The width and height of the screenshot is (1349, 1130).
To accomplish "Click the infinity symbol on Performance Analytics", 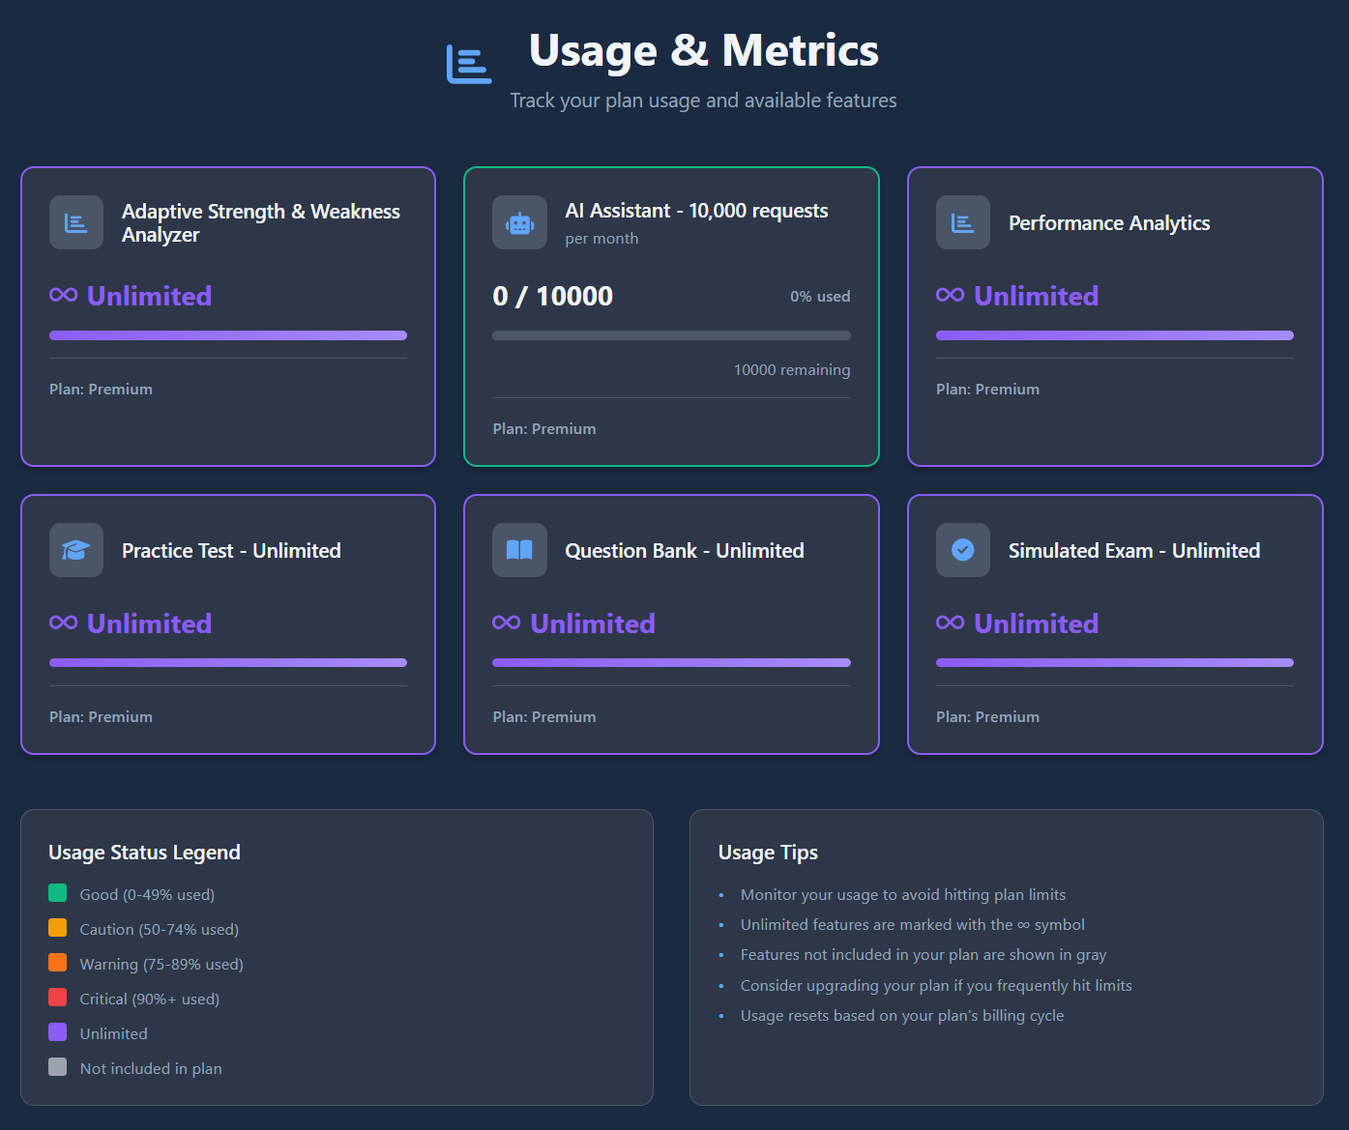I will (949, 296).
